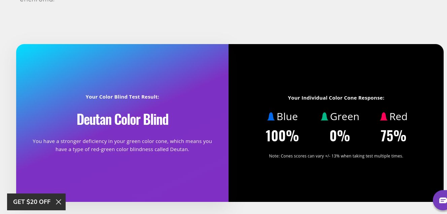
Task: Select the Green cone label
Action: [345, 116]
